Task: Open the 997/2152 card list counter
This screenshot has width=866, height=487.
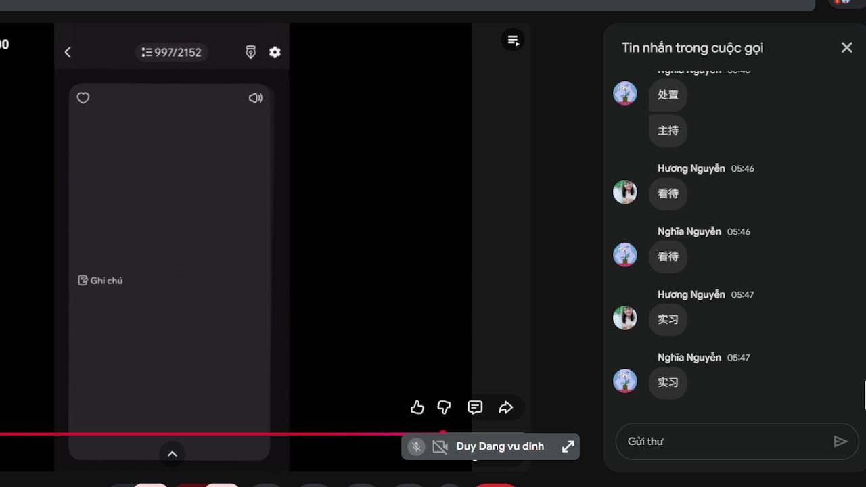Action: point(172,52)
